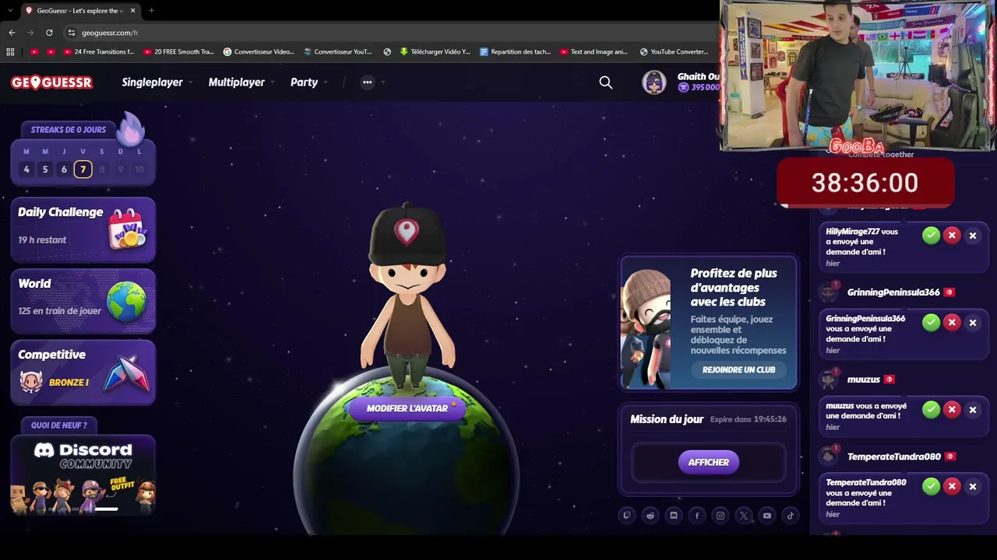Expand the Party menu
This screenshot has height=560, width=997.
pyautogui.click(x=308, y=82)
